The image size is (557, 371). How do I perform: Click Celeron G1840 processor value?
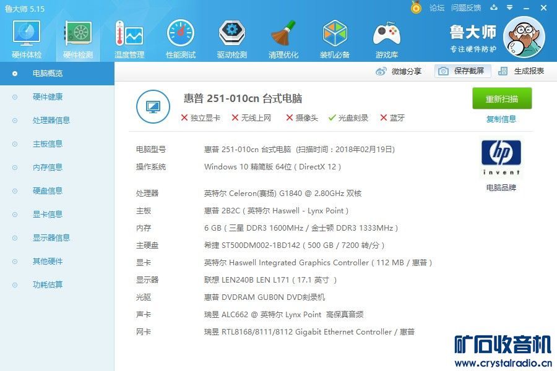[283, 194]
